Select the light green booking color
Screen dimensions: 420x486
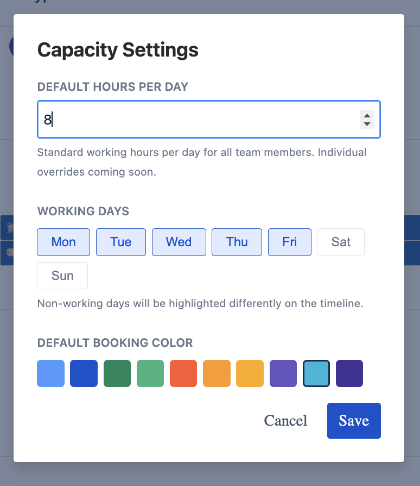click(x=150, y=373)
